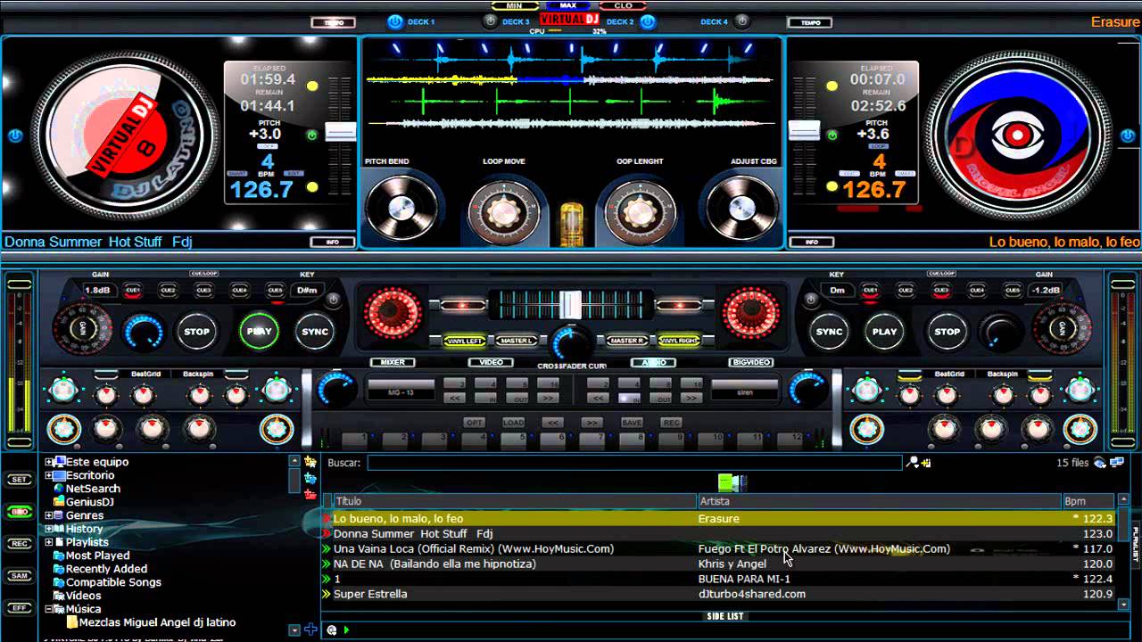The image size is (1142, 642).
Task: Trigger CUE1 on the right deck
Action: coord(870,290)
